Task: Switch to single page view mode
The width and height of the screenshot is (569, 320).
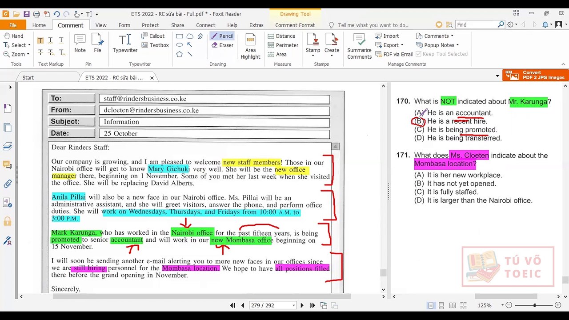Action: coord(431,305)
